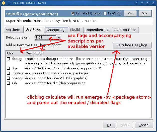Enable the joystick use flag
The height and width of the screenshot is (132, 157).
point(8,73)
